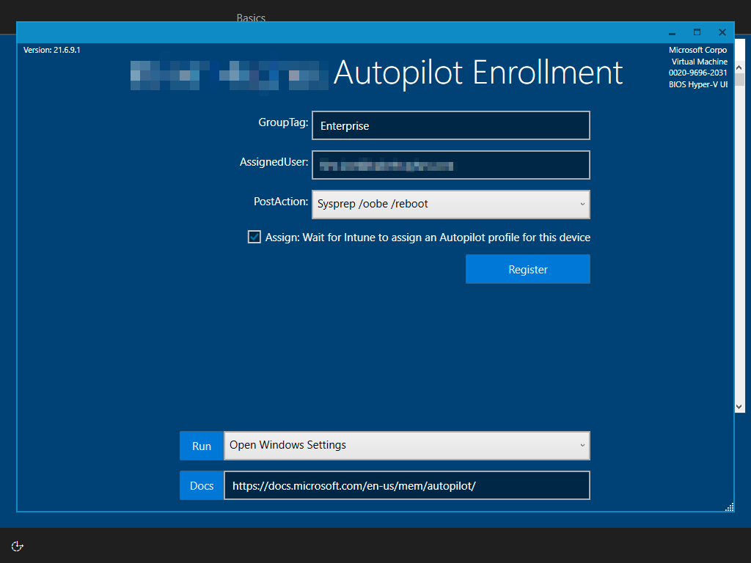Select the docs.microsoft.com autopilot URL field
Screen dimensions: 751x563
[407, 485]
